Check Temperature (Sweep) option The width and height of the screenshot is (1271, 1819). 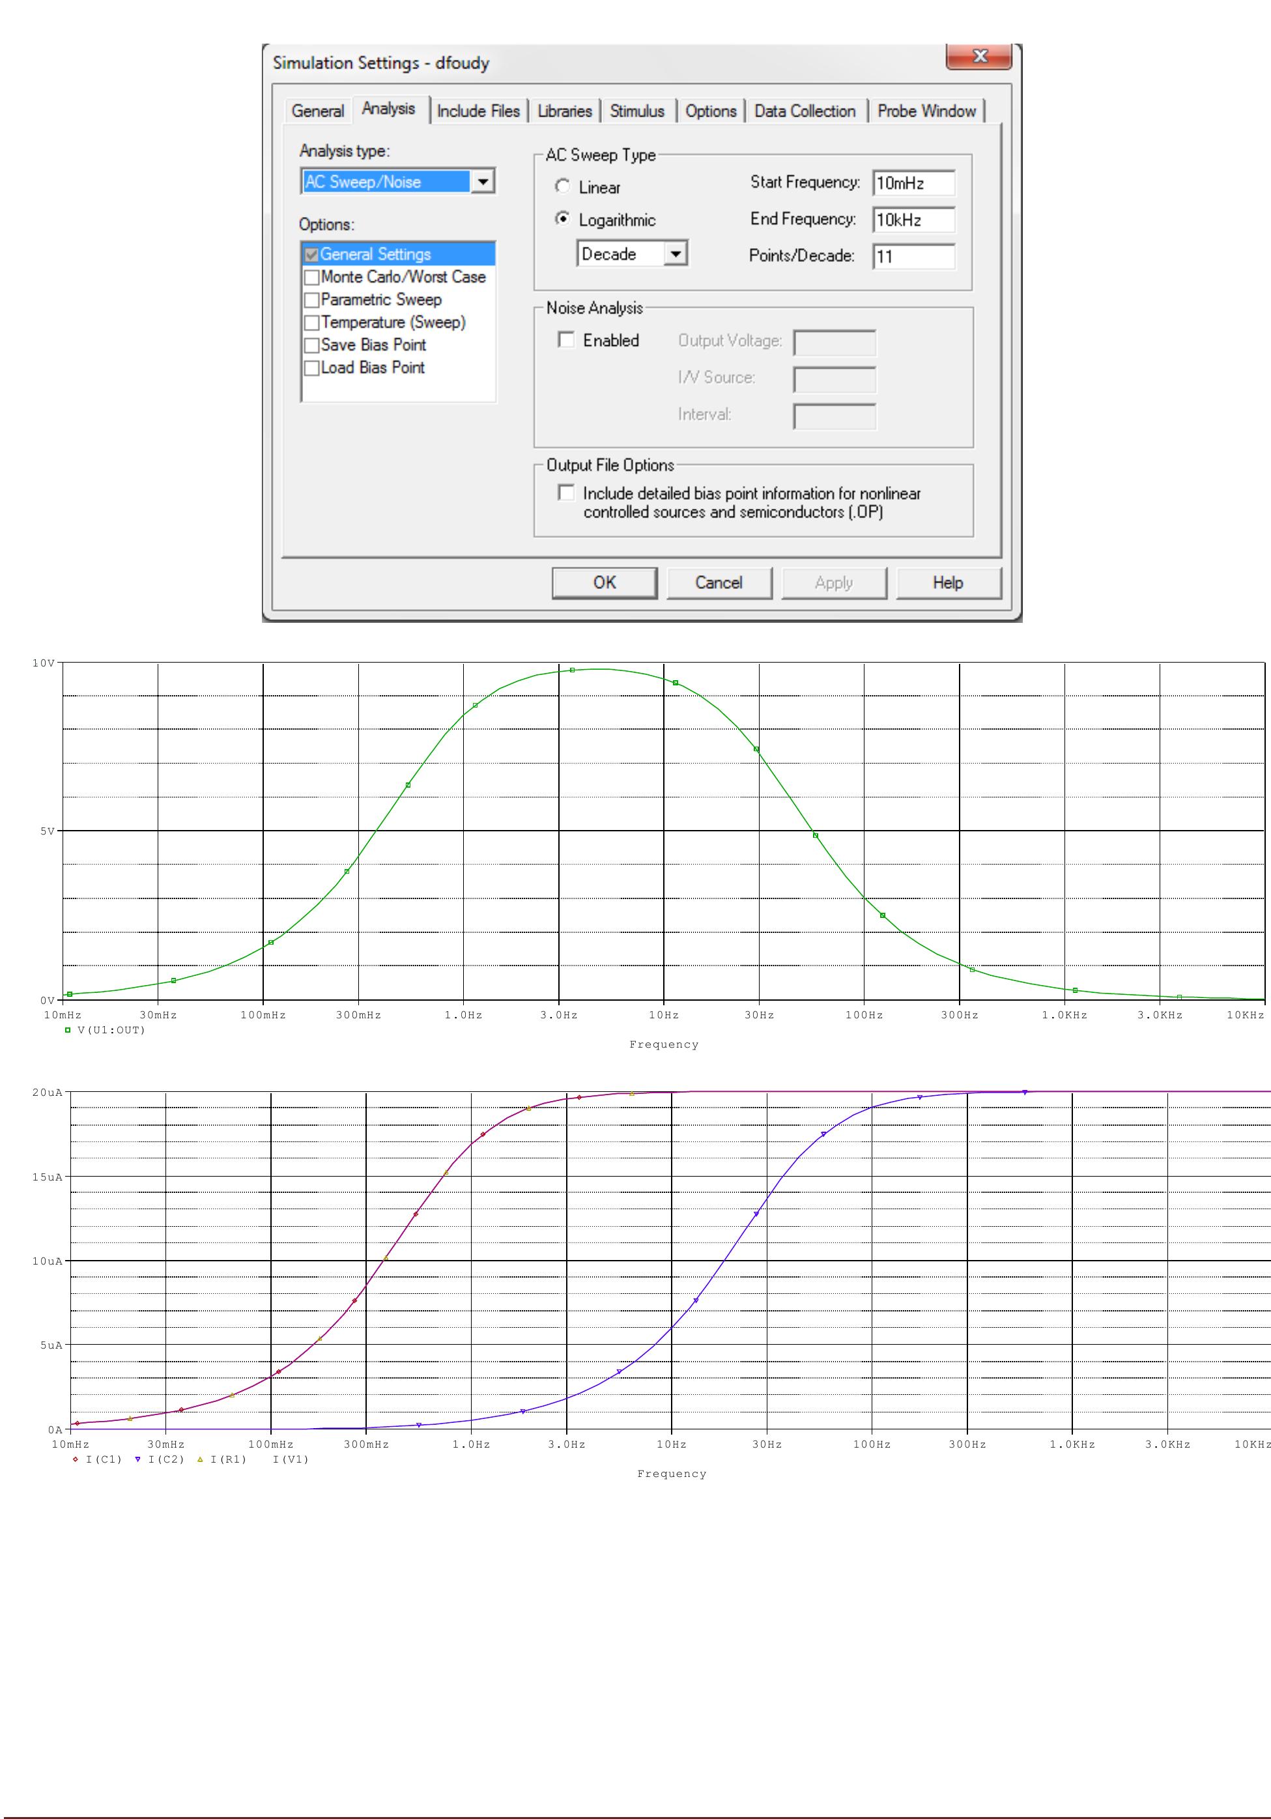311,322
